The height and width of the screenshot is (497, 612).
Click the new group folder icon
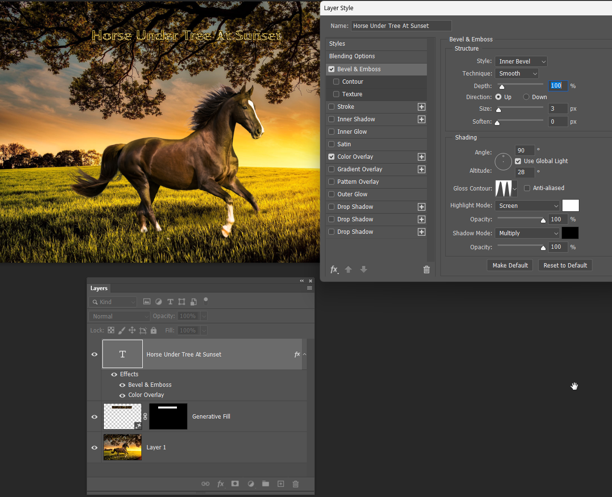[265, 484]
